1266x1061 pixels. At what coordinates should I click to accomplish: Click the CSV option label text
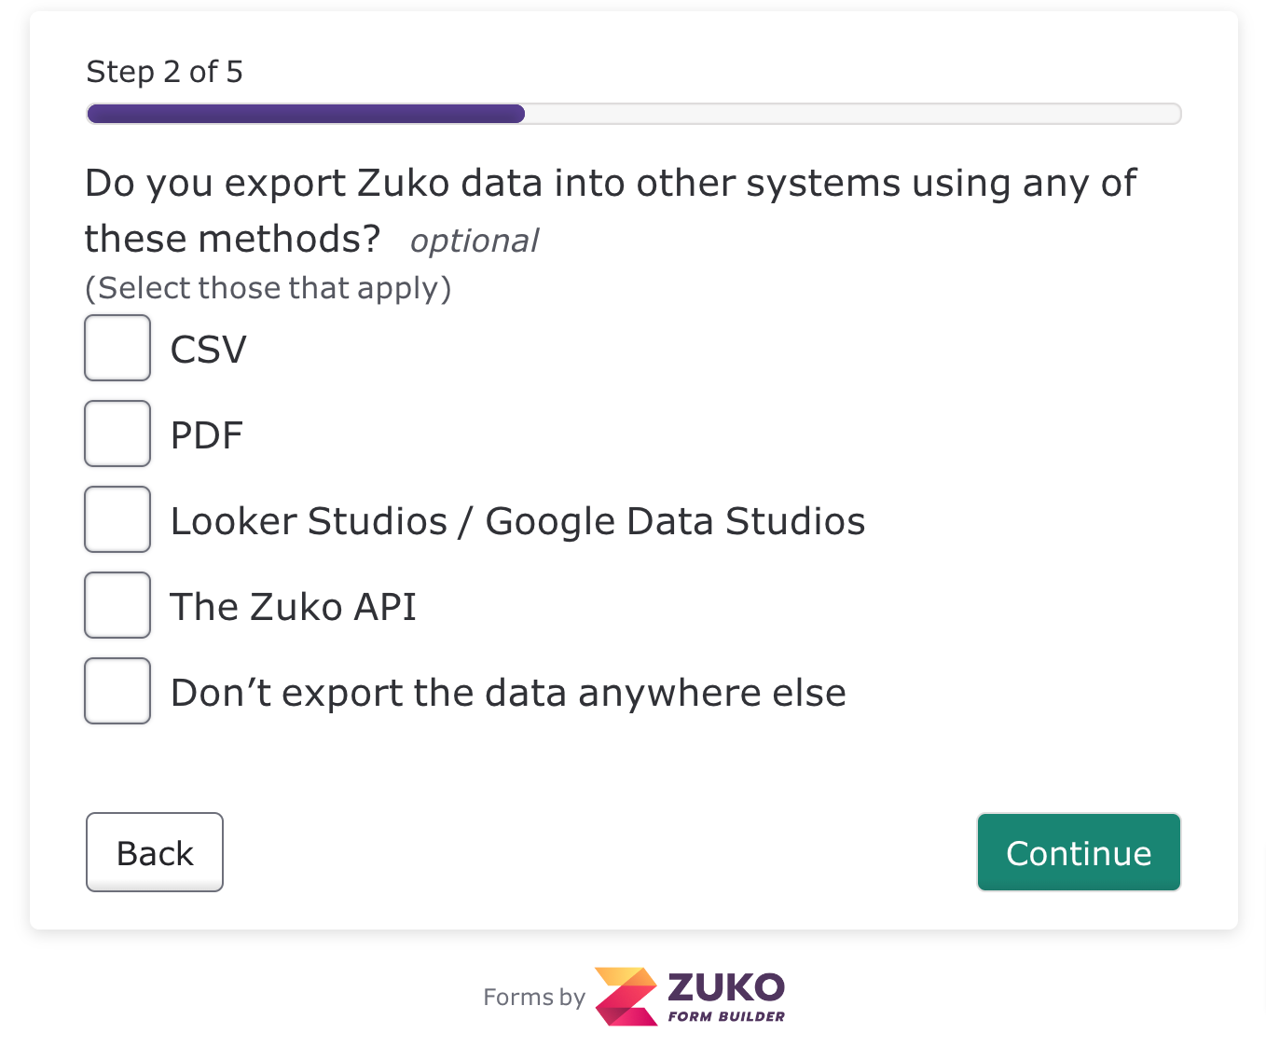(207, 349)
